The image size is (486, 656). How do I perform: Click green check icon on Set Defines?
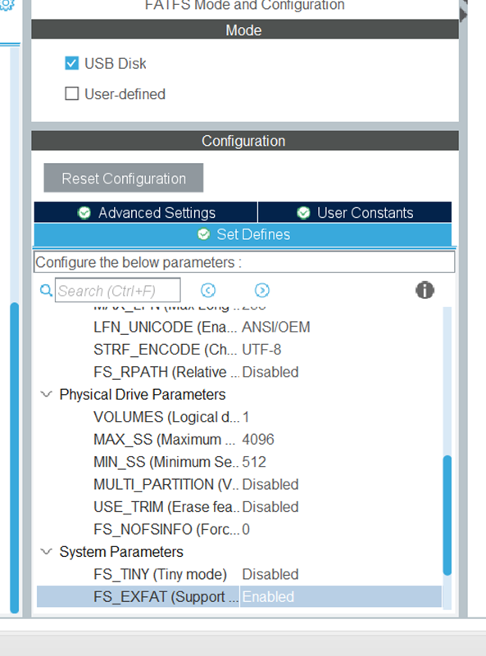[x=204, y=234]
